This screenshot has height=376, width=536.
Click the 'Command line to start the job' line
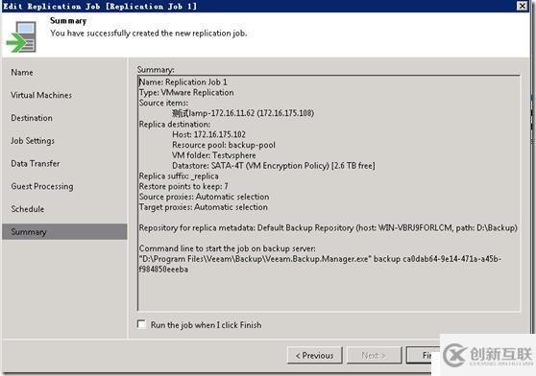(x=228, y=248)
